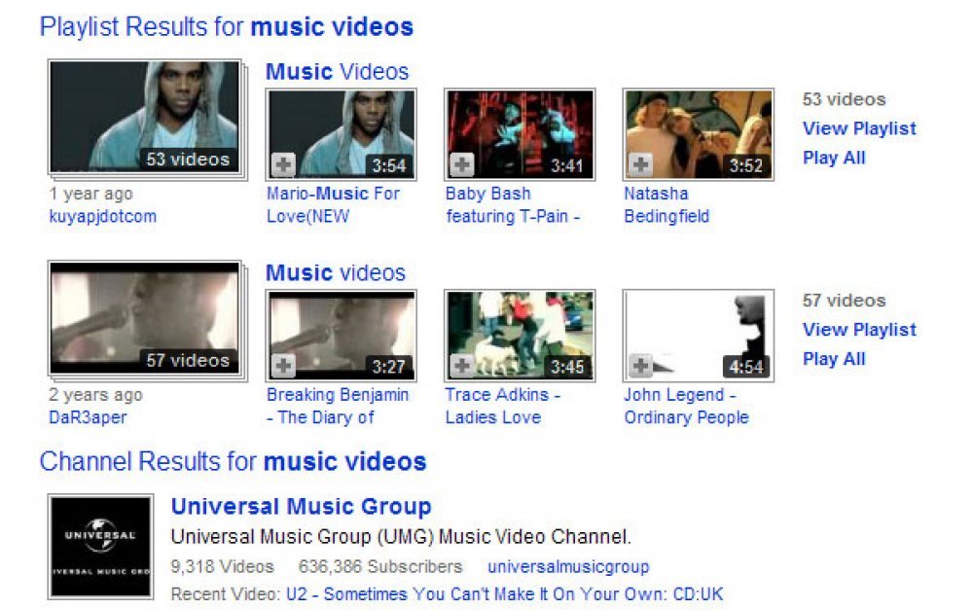Open the 'Music videos' playlist title by DaR3aper
Screen dimensions: 973x610
(335, 273)
